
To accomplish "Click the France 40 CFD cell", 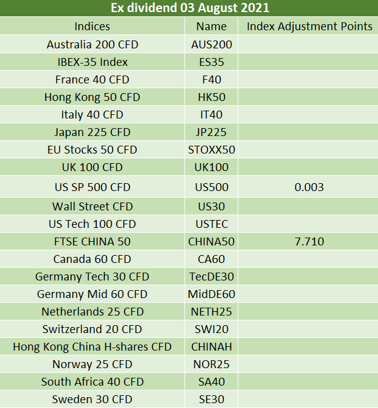I will [x=92, y=79].
